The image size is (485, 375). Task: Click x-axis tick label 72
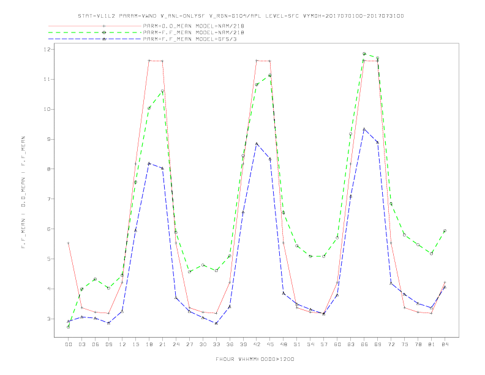(x=391, y=344)
